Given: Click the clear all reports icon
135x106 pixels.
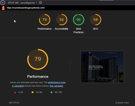Looking at the screenshot, I should pyautogui.click(x=40, y=3).
